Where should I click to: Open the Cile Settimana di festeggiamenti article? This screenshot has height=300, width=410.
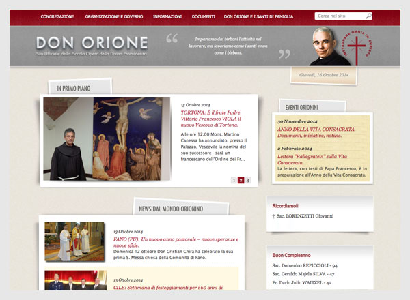(168, 288)
